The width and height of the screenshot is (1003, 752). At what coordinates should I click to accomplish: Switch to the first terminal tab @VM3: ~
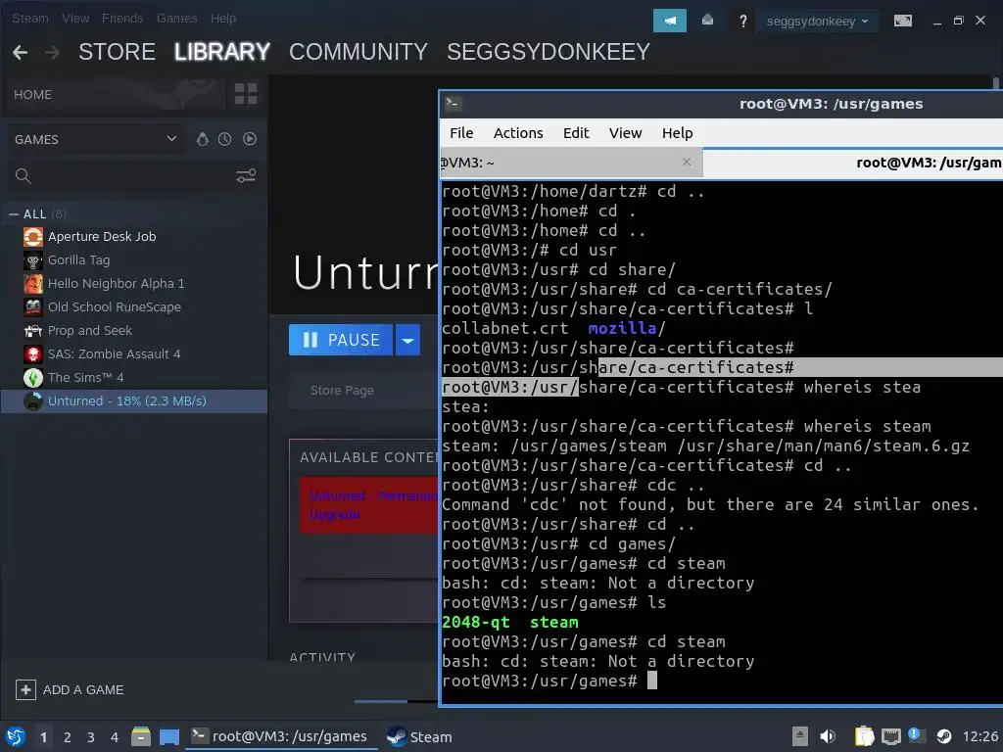[x=571, y=163]
